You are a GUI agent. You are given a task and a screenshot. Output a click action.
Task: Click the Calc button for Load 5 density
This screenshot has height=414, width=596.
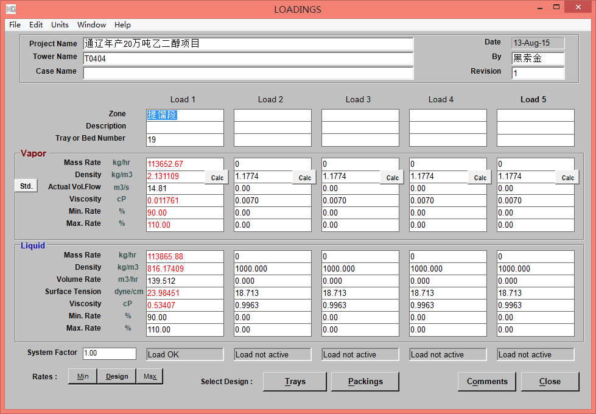click(567, 178)
